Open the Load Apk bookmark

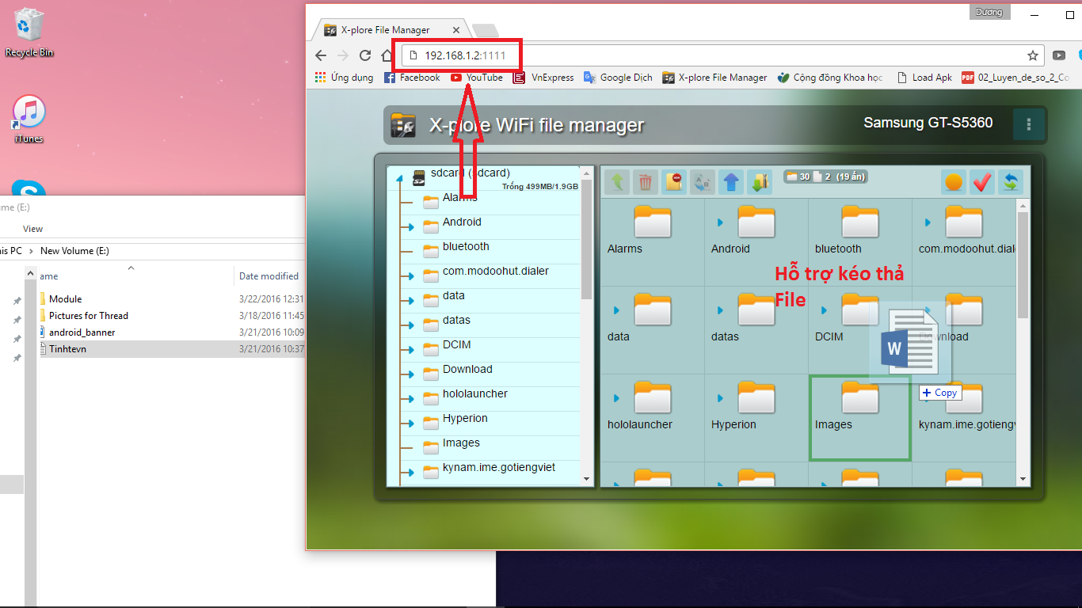point(924,78)
